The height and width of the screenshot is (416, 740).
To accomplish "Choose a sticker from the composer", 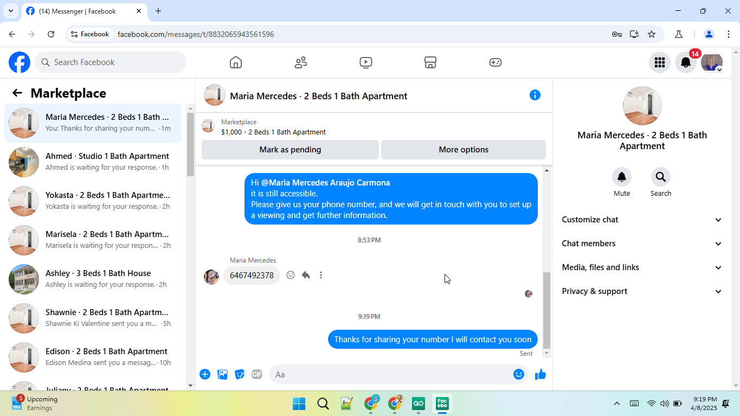I will tap(240, 374).
